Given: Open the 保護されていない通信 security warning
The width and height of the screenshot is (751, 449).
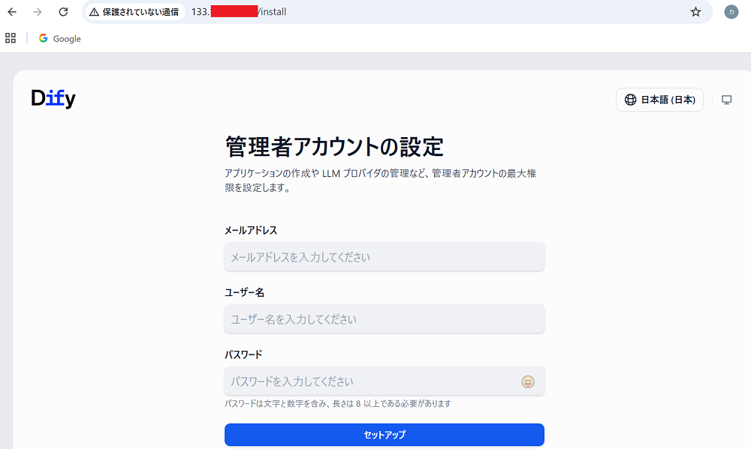Looking at the screenshot, I should [134, 12].
